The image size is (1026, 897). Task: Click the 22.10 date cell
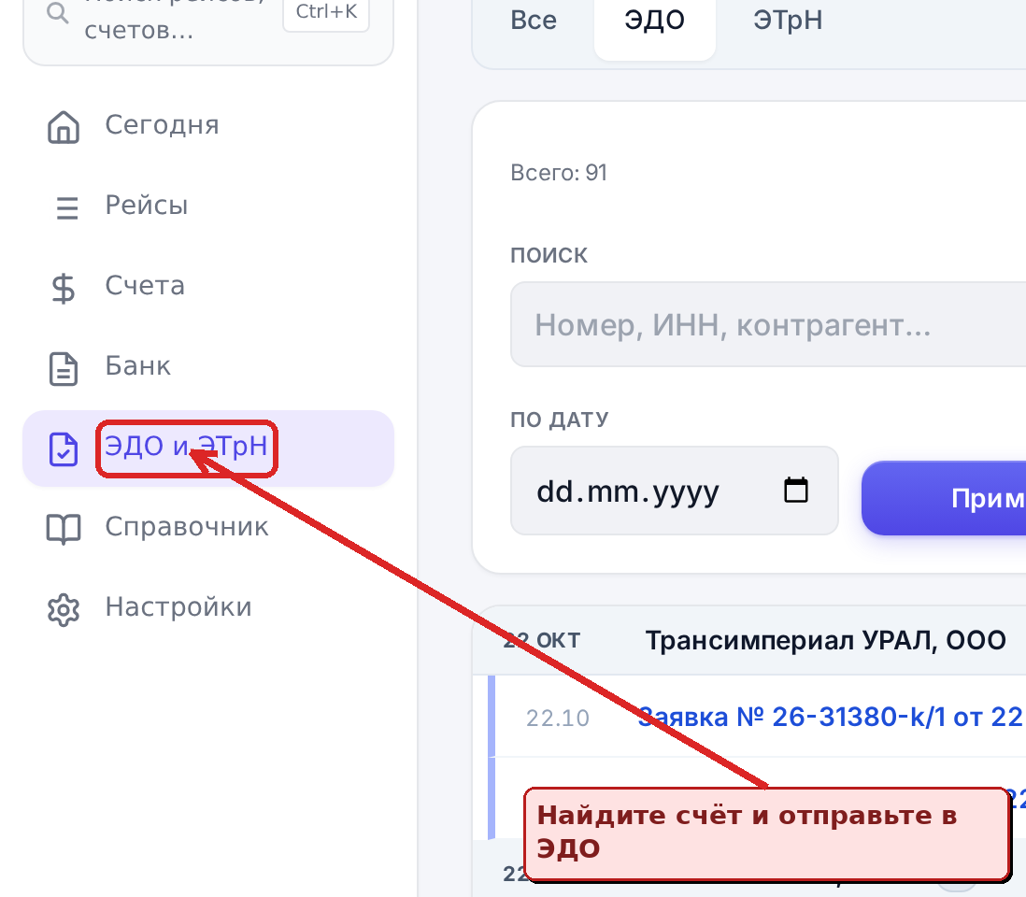tap(558, 719)
